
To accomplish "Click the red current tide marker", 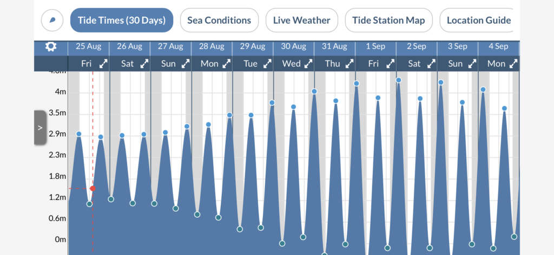I will [93, 189].
